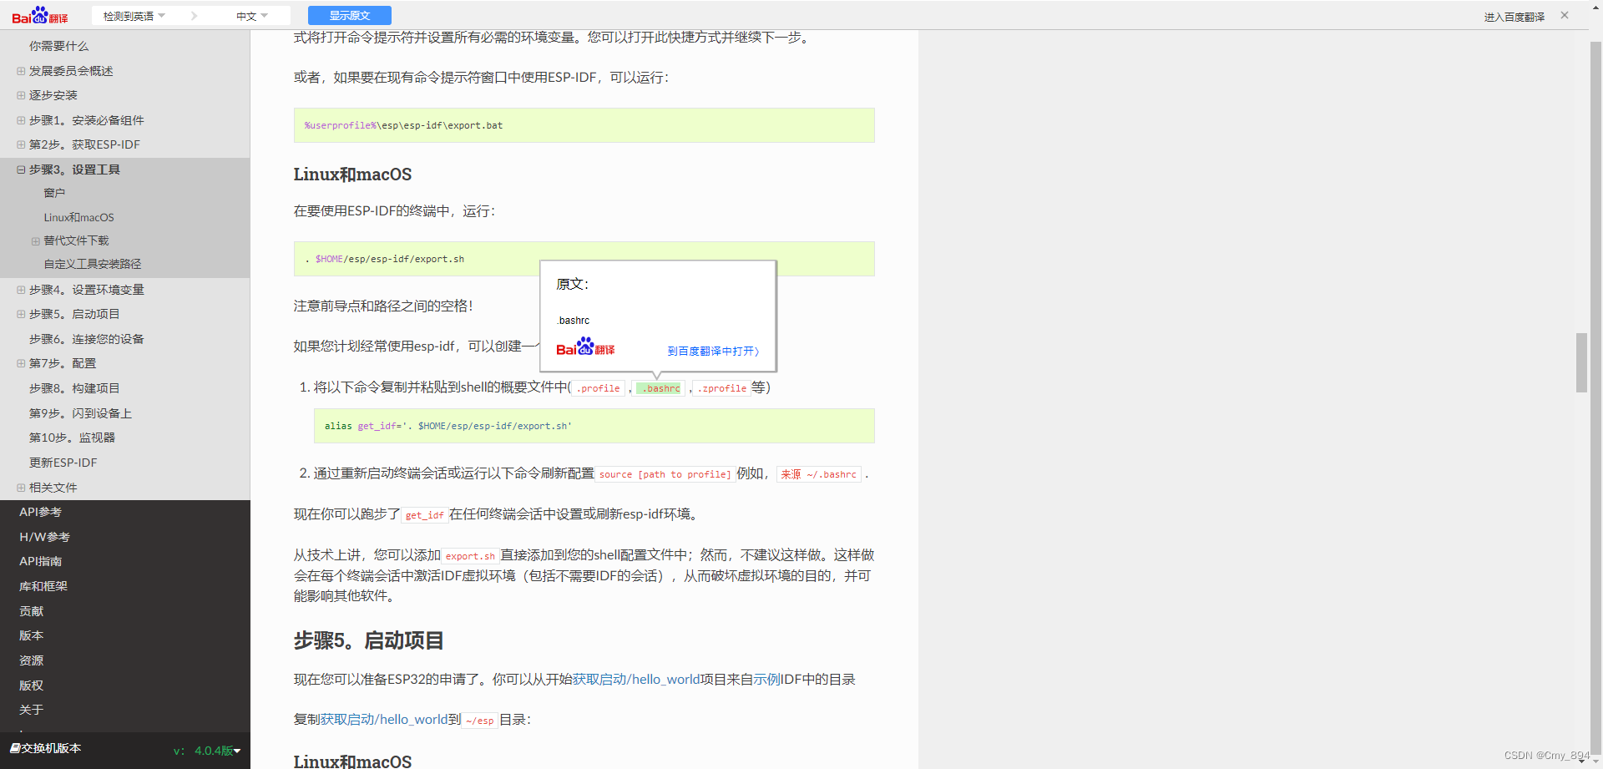This screenshot has height=769, width=1603.
Task: Expand 第2步。获取ESP-IDF entry
Action: coord(21,144)
